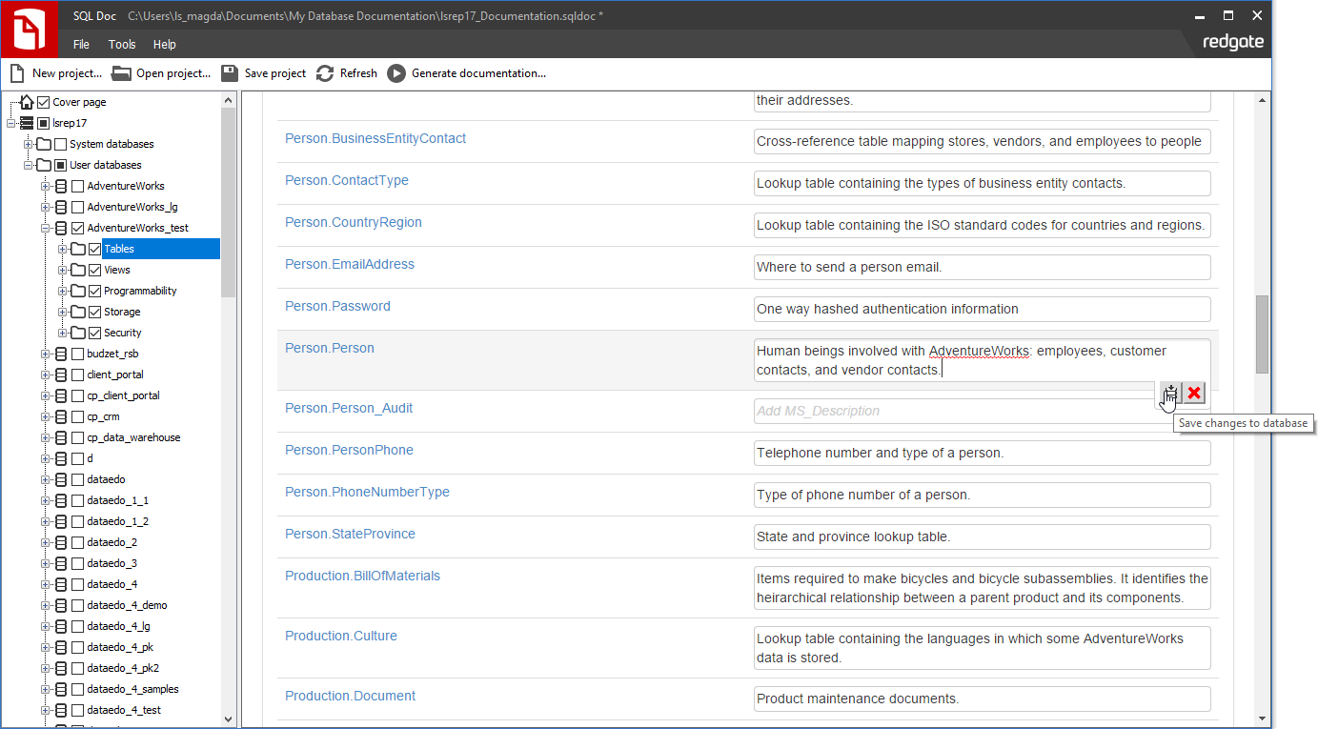Click the New project toolbar icon
Viewport: 1318px width, 729px height.
click(17, 73)
